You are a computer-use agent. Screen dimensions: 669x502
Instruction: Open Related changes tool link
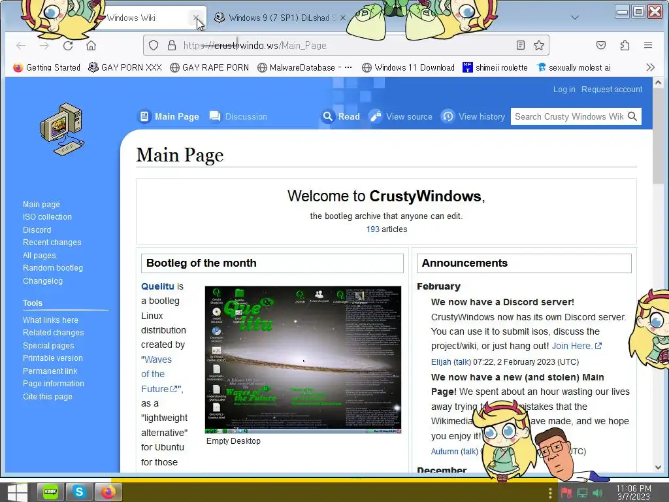pos(54,333)
